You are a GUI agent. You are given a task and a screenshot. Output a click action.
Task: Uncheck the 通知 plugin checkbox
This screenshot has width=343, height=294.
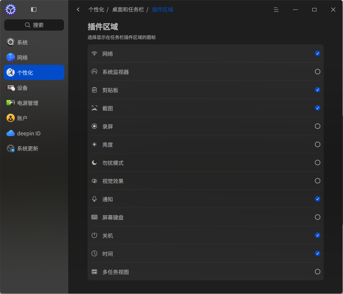317,199
